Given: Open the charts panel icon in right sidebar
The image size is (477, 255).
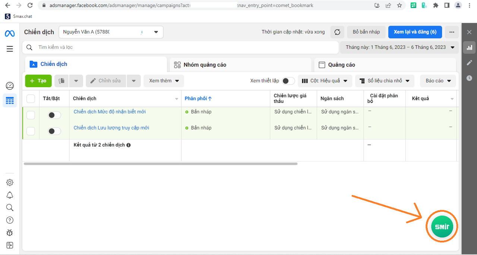Looking at the screenshot, I should [x=469, y=47].
